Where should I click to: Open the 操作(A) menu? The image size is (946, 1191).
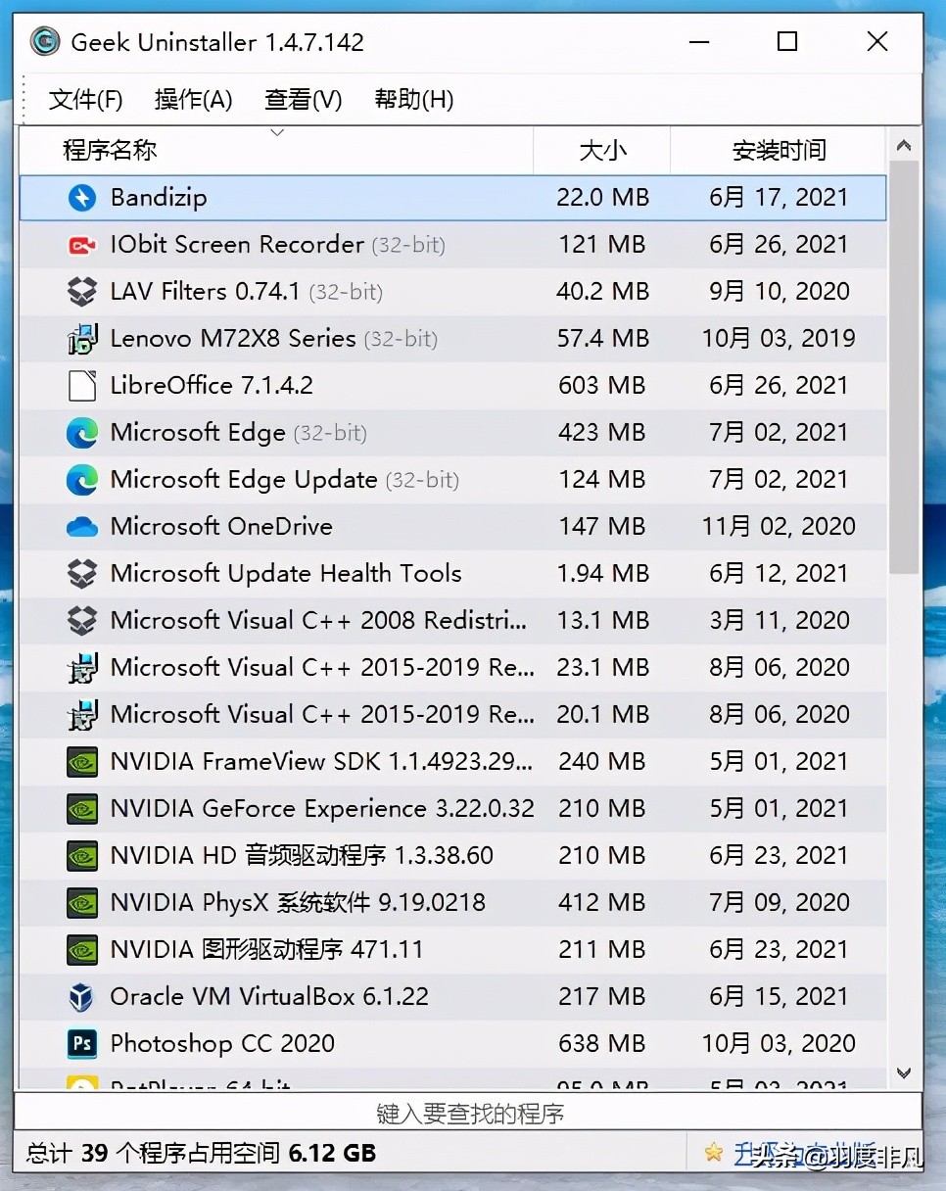pos(194,100)
